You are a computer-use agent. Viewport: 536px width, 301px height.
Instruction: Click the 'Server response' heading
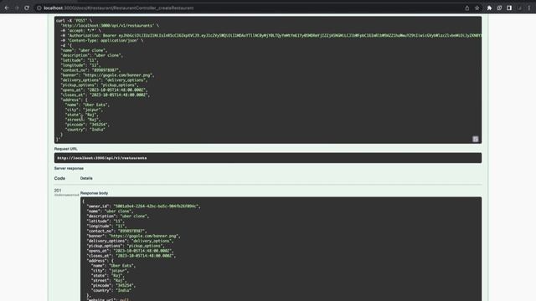pos(69,168)
